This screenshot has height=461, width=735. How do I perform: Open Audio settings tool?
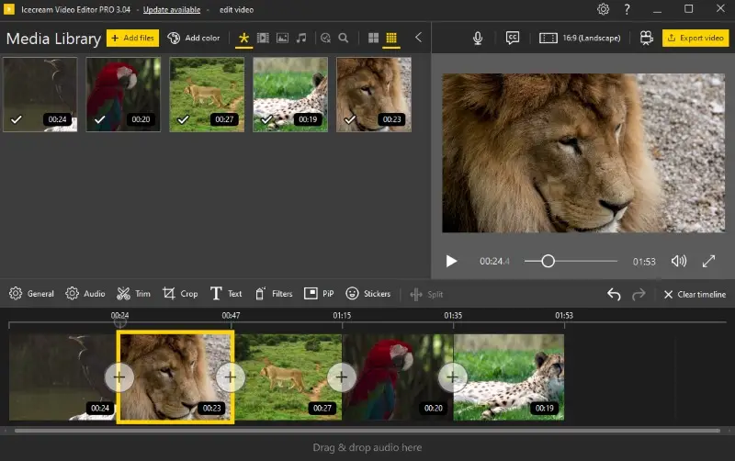tap(85, 294)
